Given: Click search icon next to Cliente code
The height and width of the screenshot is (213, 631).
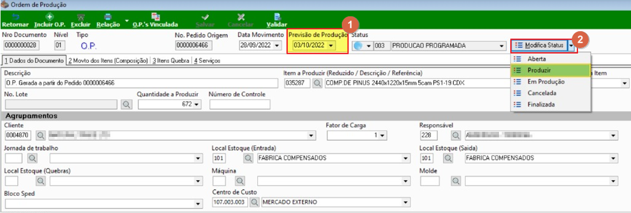Looking at the screenshot, I should tap(41, 136).
